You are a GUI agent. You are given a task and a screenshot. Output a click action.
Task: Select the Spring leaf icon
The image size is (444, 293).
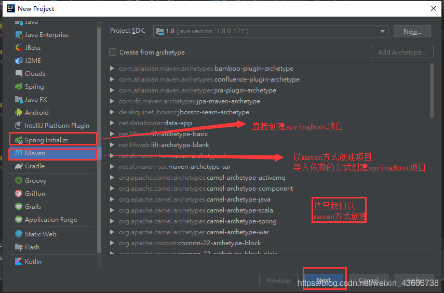click(x=19, y=86)
